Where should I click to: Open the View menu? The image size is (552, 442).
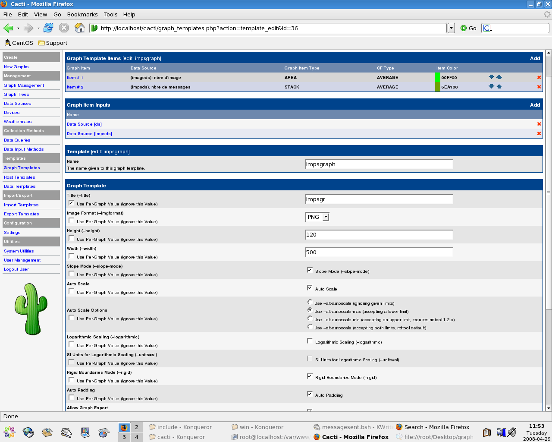[x=41, y=14]
